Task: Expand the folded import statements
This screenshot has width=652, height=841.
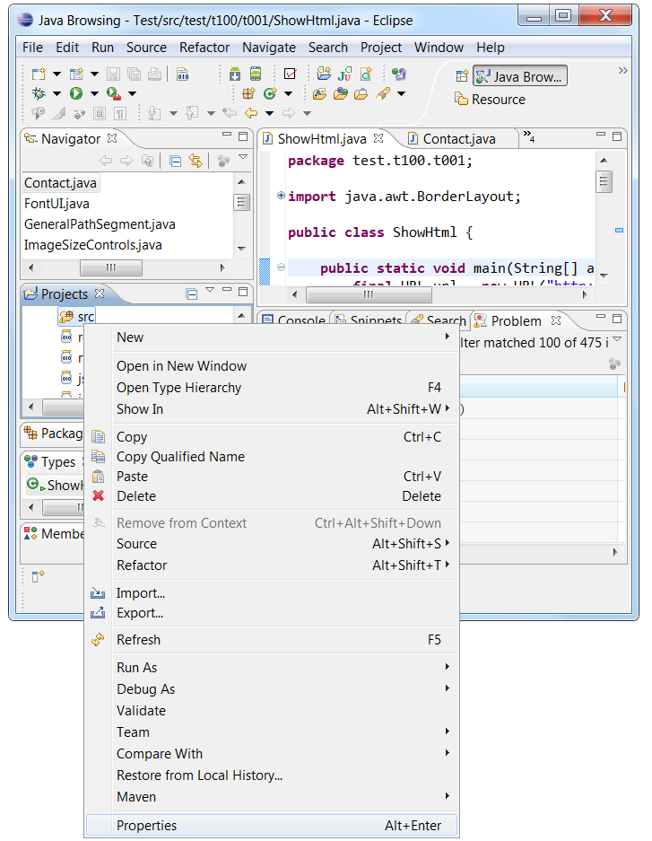Action: coord(281,196)
